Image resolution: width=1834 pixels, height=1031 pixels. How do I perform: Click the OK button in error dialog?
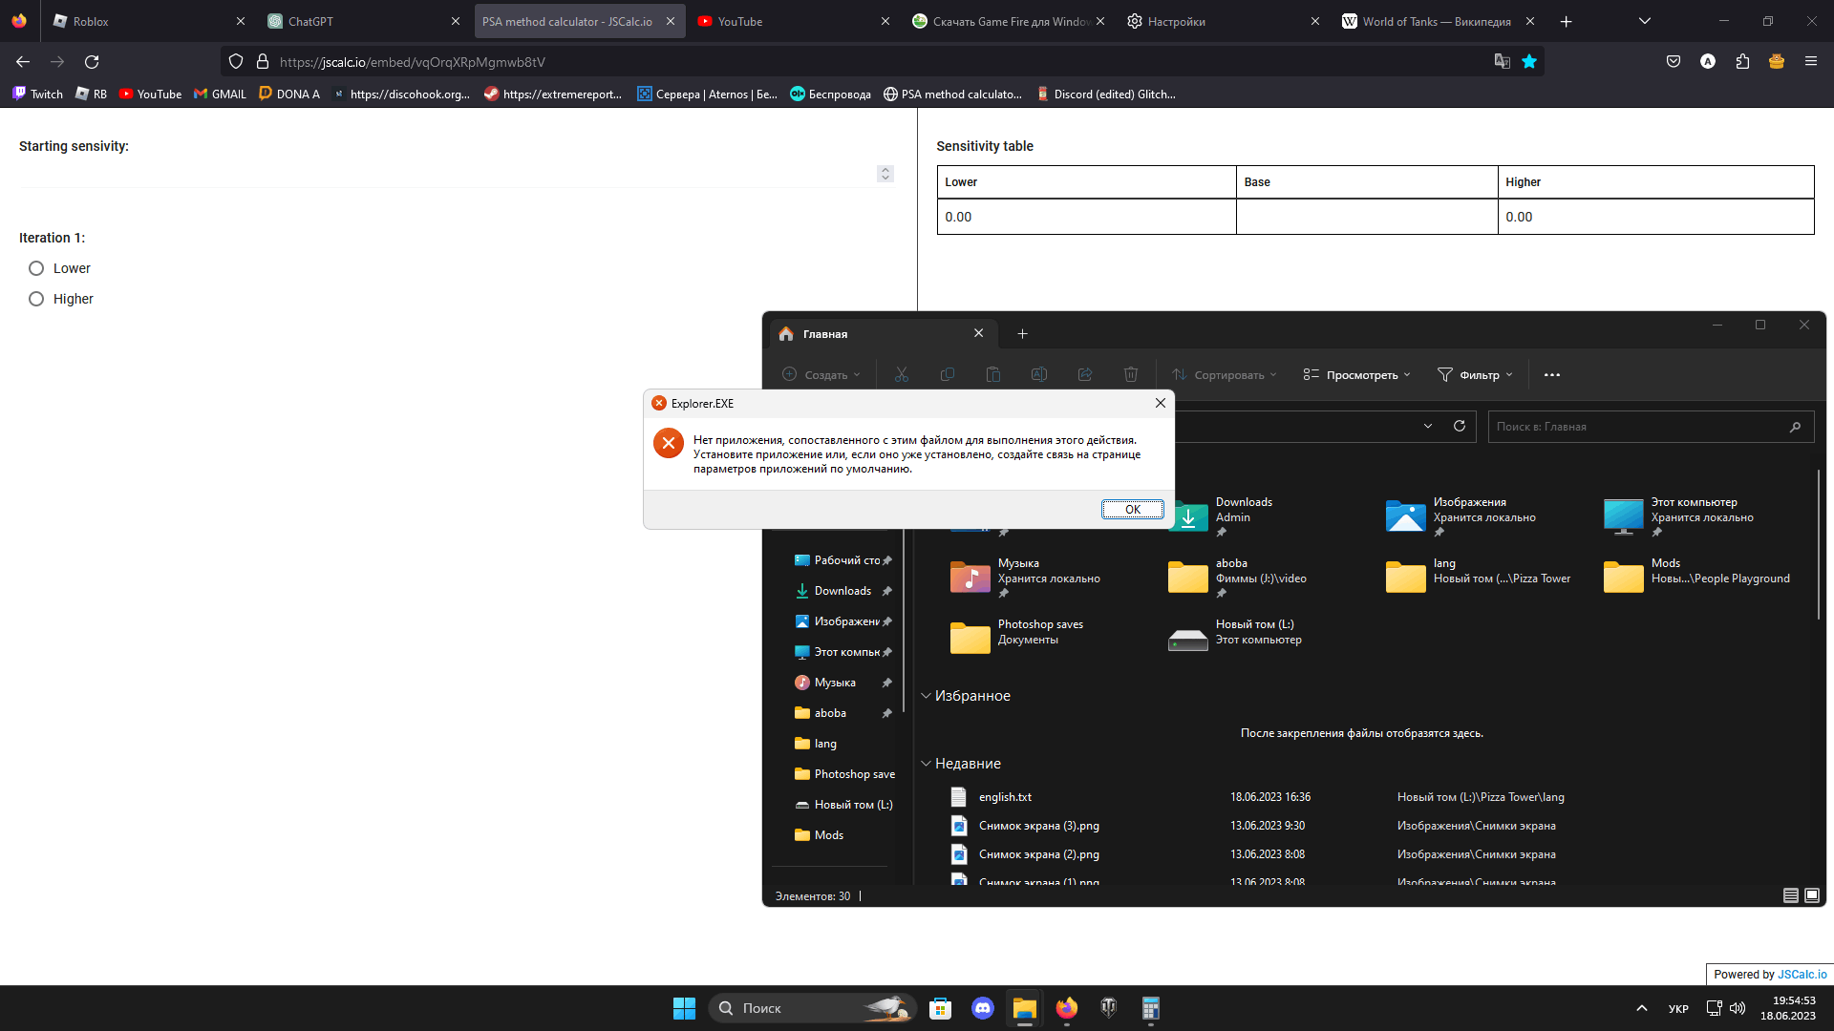[x=1132, y=509]
